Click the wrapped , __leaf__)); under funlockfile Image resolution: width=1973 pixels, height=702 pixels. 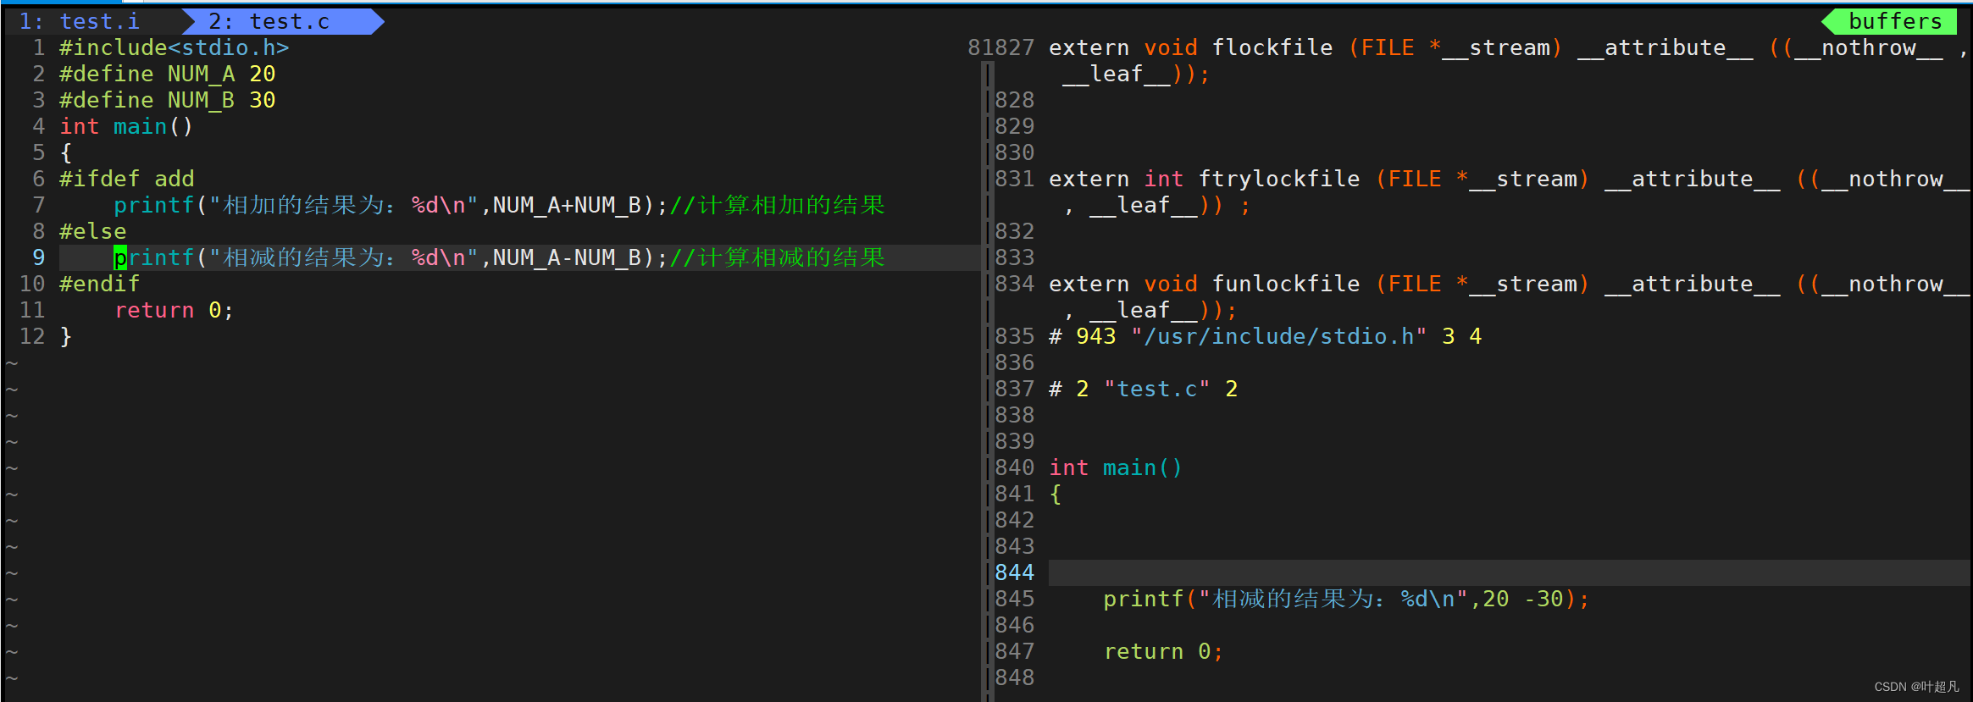(1150, 310)
